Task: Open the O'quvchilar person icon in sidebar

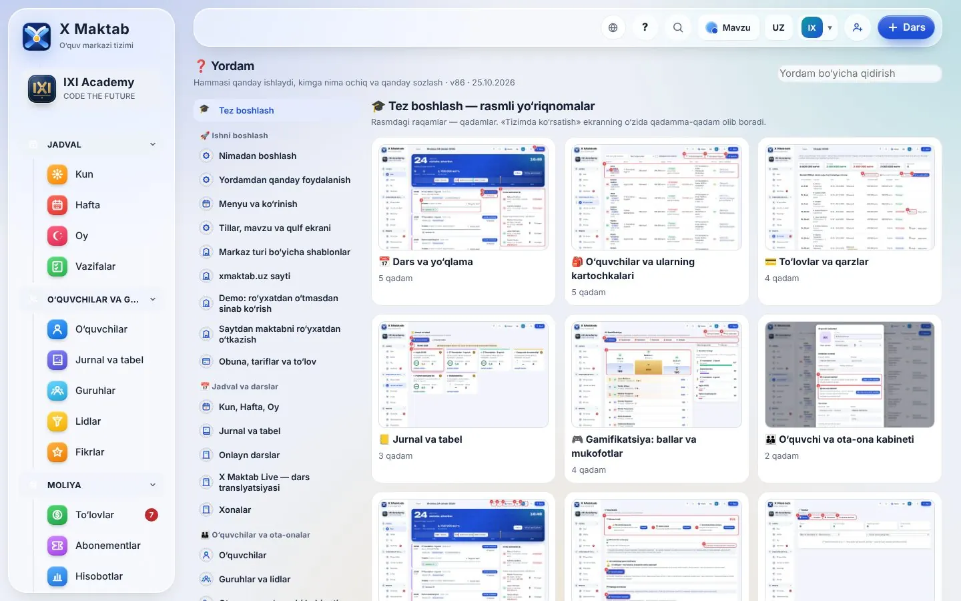Action: (x=57, y=329)
